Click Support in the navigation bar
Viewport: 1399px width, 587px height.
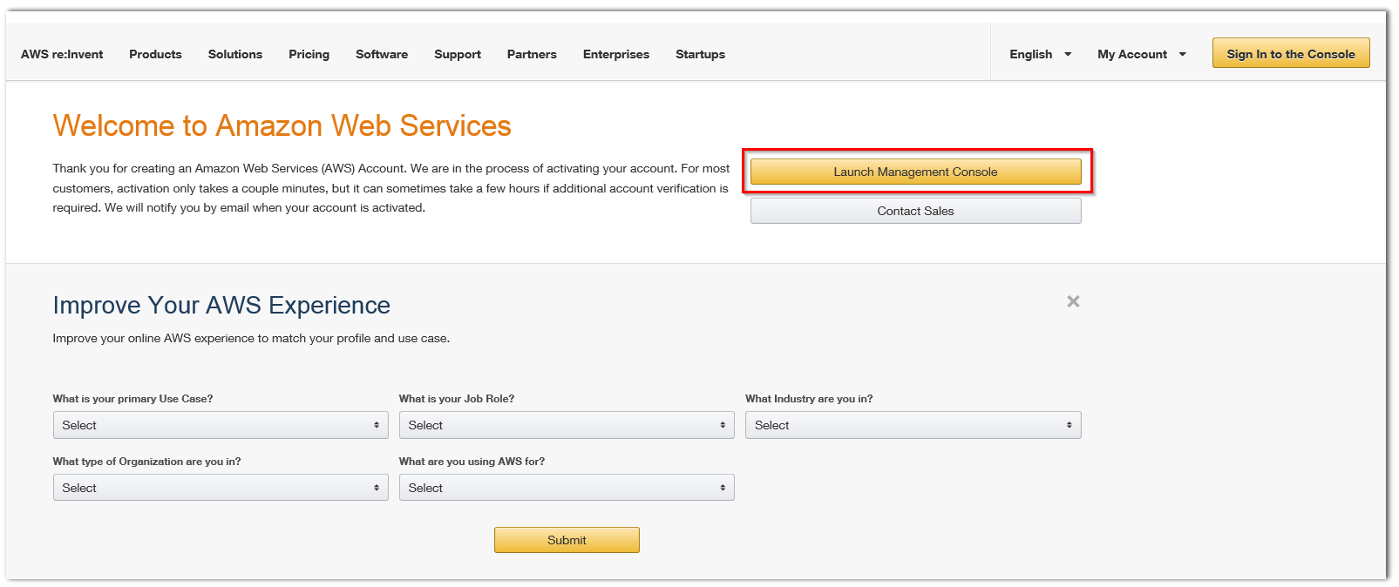click(458, 54)
